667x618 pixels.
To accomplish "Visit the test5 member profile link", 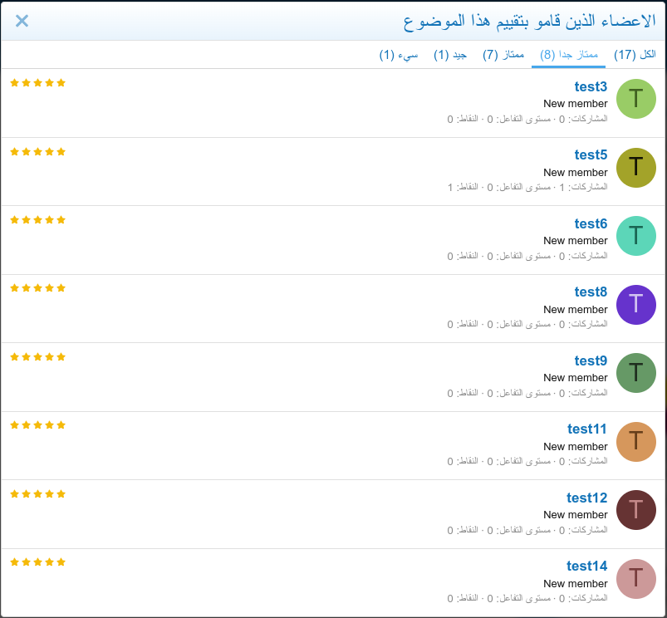I will [591, 154].
